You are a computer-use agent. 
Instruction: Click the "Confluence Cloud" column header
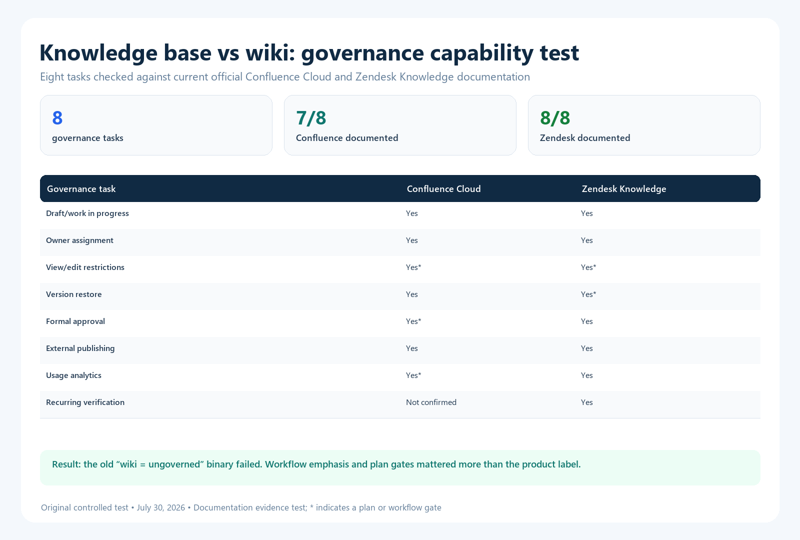click(x=443, y=189)
